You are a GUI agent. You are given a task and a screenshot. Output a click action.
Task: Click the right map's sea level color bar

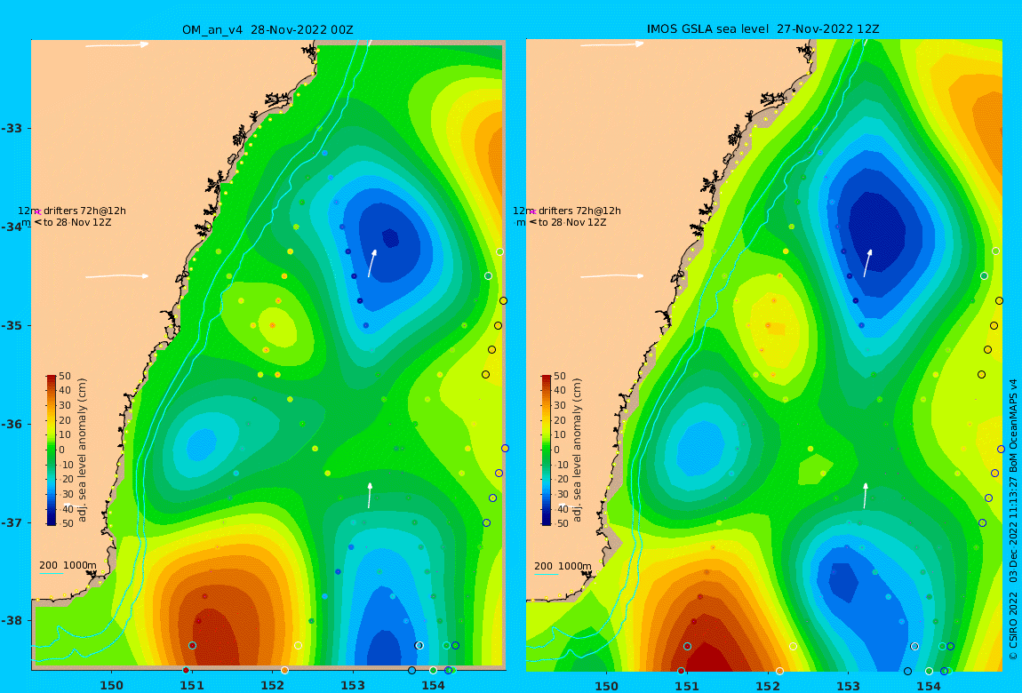point(547,450)
